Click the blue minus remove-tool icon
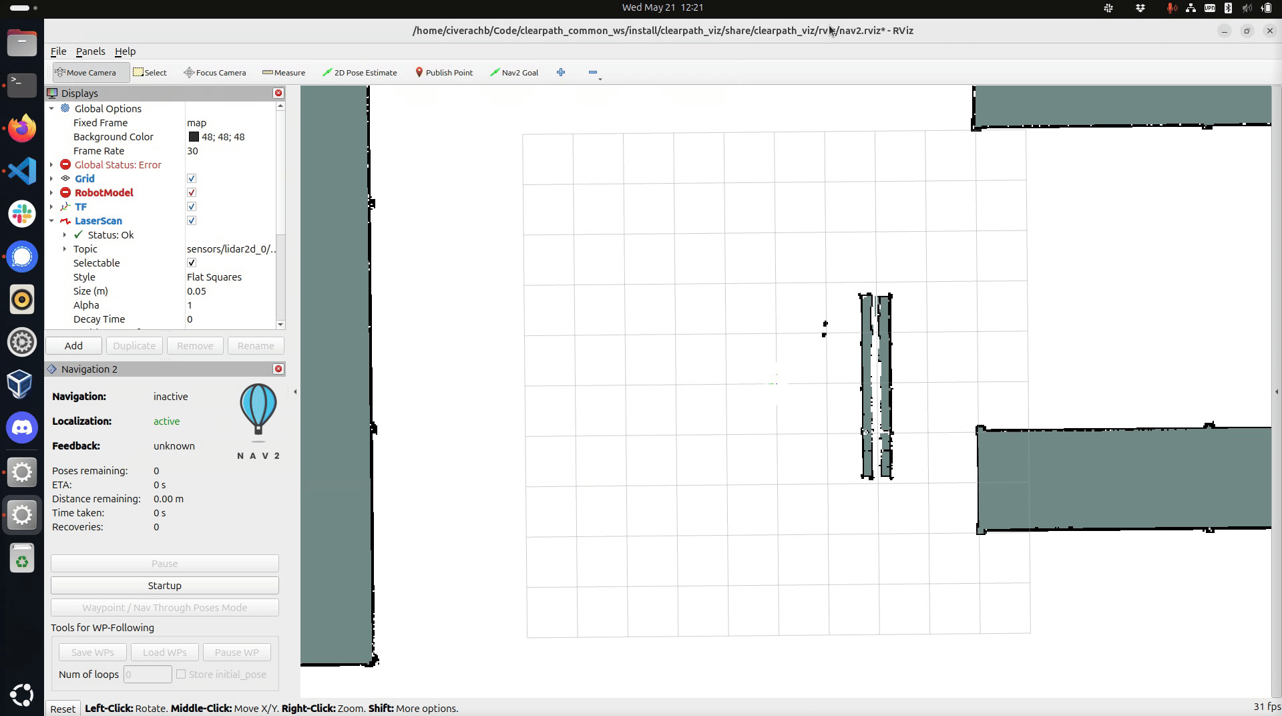1282x716 pixels. coord(593,73)
